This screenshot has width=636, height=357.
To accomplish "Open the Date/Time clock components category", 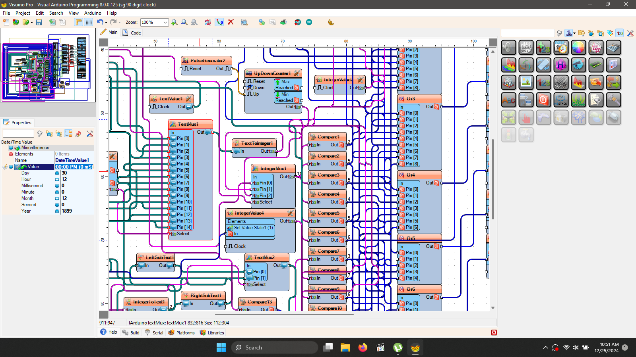I will coord(561,48).
